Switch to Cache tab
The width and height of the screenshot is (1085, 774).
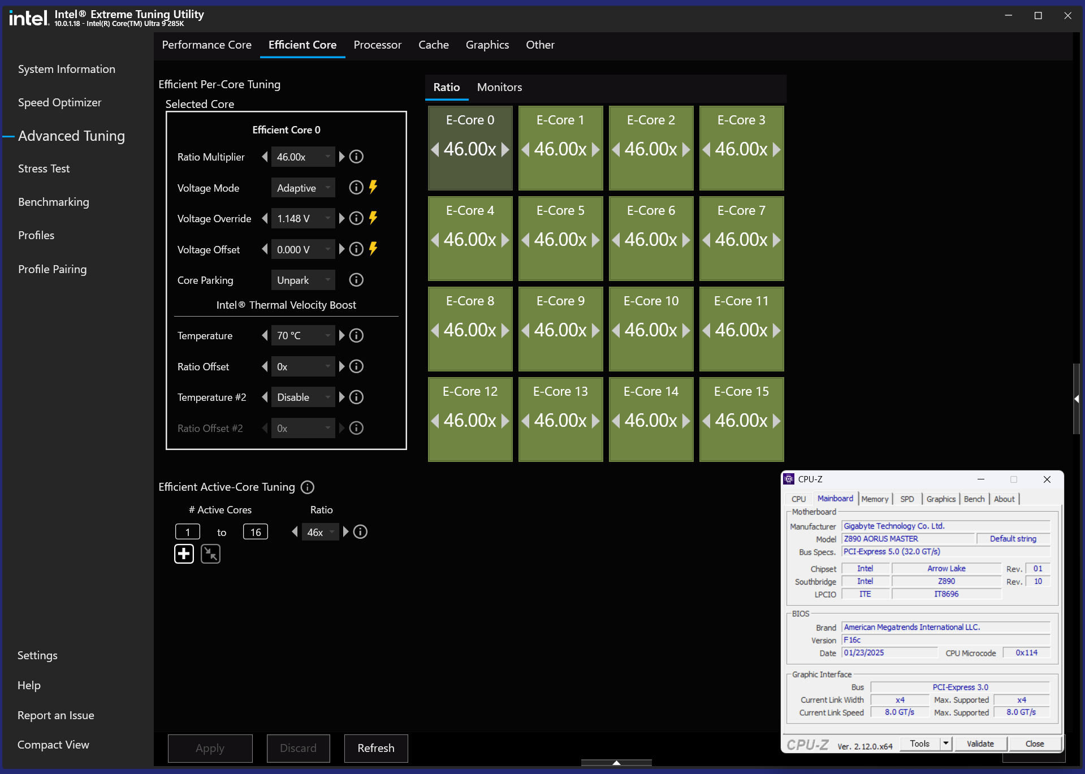[x=433, y=45]
